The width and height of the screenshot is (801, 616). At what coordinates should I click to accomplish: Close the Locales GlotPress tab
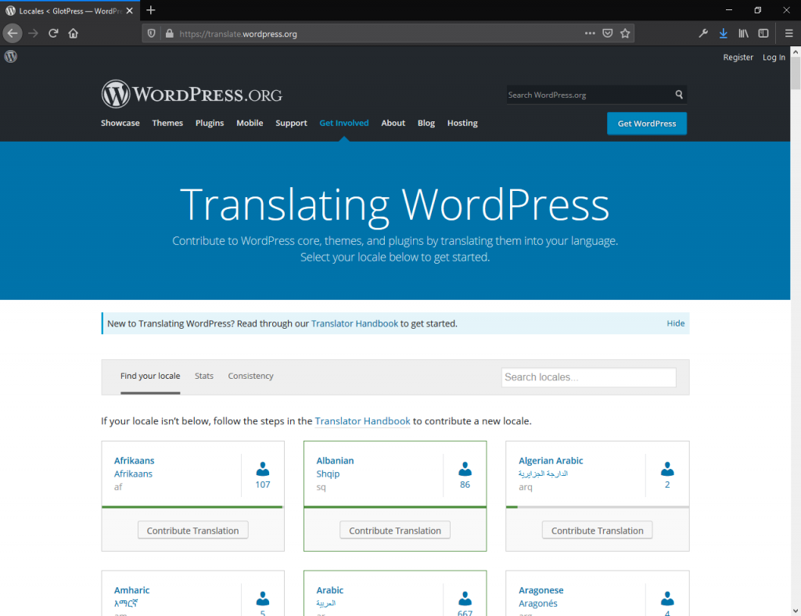point(129,11)
